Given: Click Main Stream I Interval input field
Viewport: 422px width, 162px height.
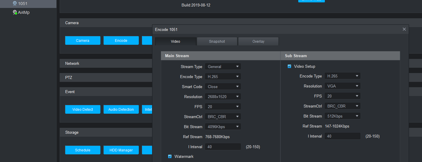Looking at the screenshot, I should point(223,147).
